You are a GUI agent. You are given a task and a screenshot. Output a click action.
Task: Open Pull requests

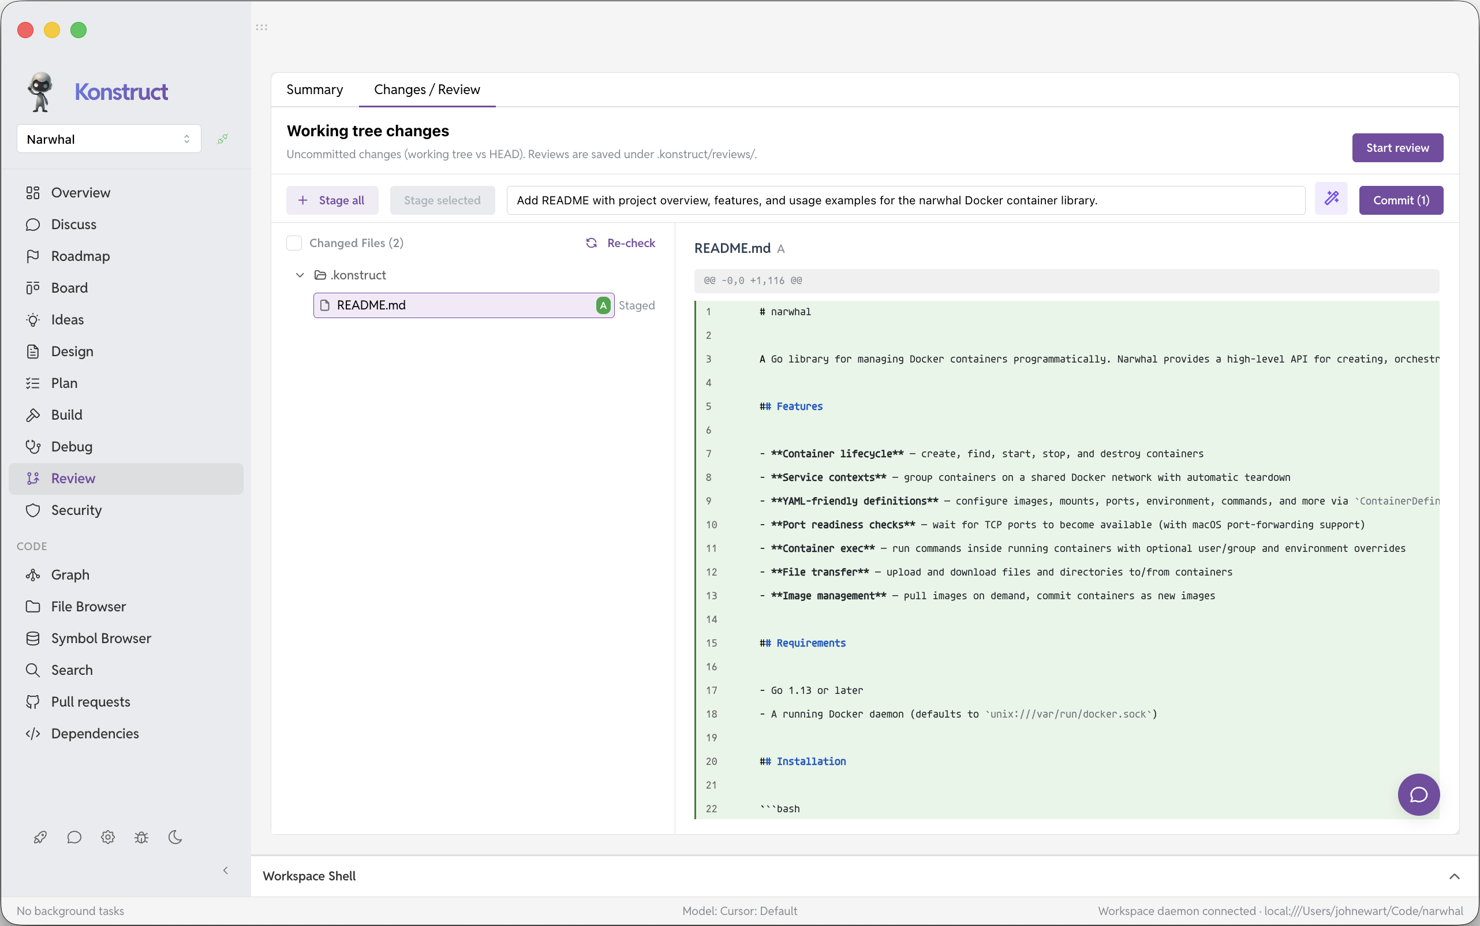pos(126,703)
